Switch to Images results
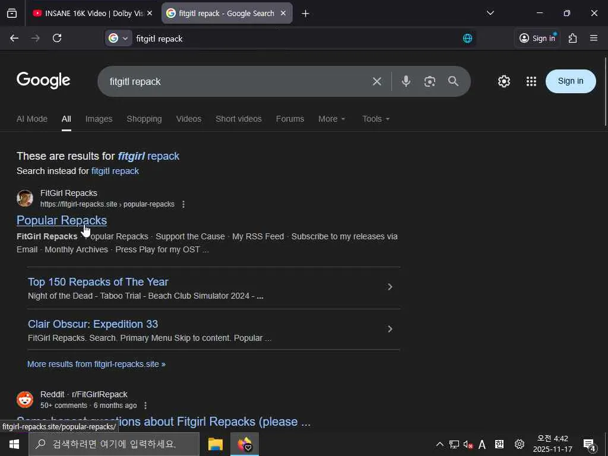 [99, 119]
